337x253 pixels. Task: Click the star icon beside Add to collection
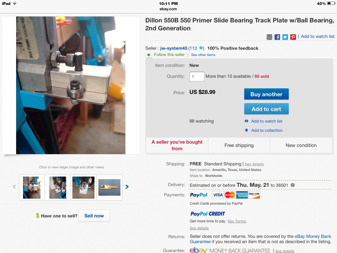(246, 130)
